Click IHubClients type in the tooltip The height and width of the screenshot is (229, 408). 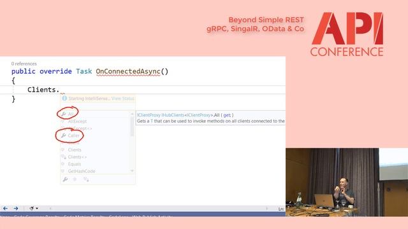173,114
